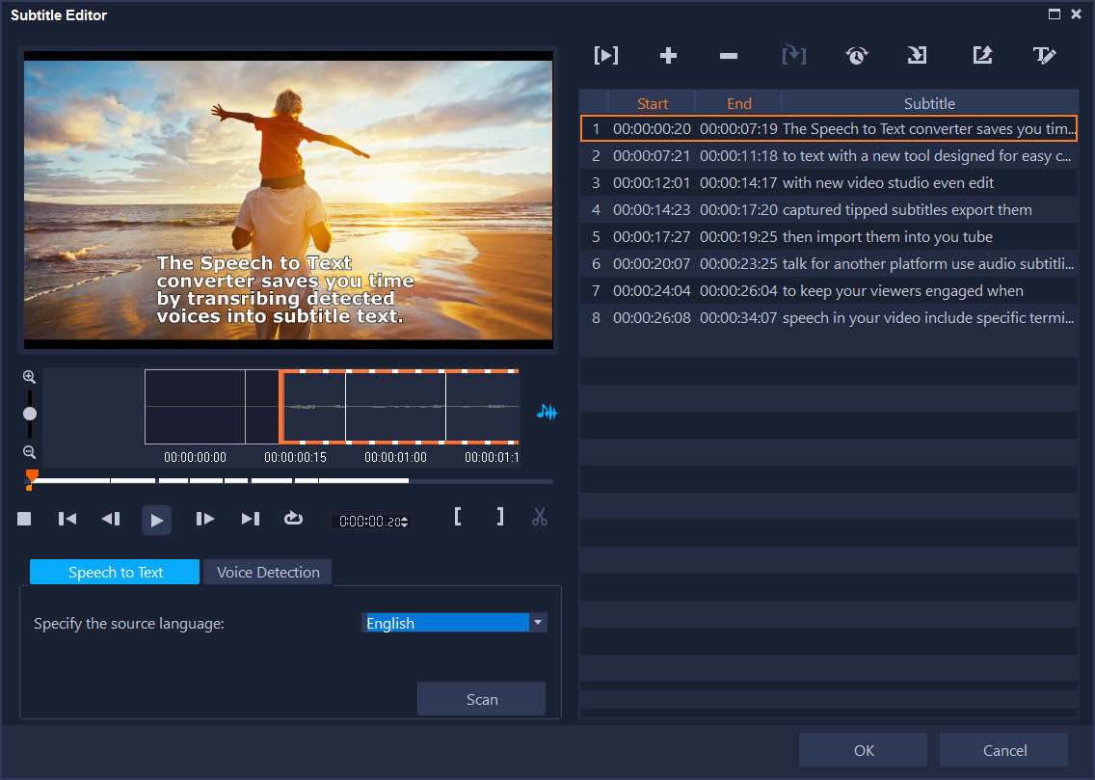Select the Speech to Text tab

pos(114,572)
